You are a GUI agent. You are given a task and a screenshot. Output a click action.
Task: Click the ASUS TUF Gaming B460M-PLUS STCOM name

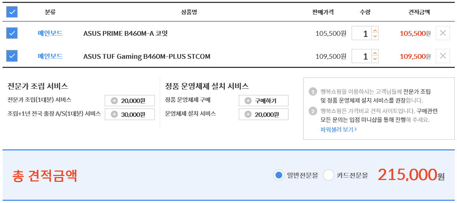[147, 56]
